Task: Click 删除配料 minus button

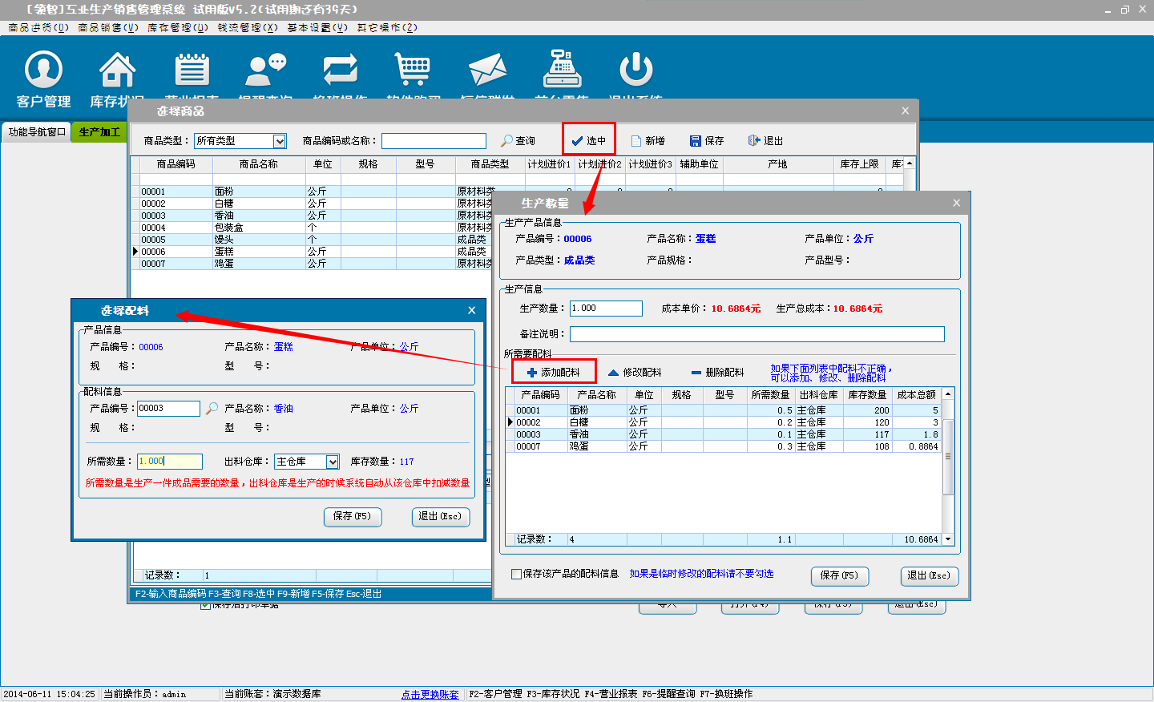Action: coord(717,373)
